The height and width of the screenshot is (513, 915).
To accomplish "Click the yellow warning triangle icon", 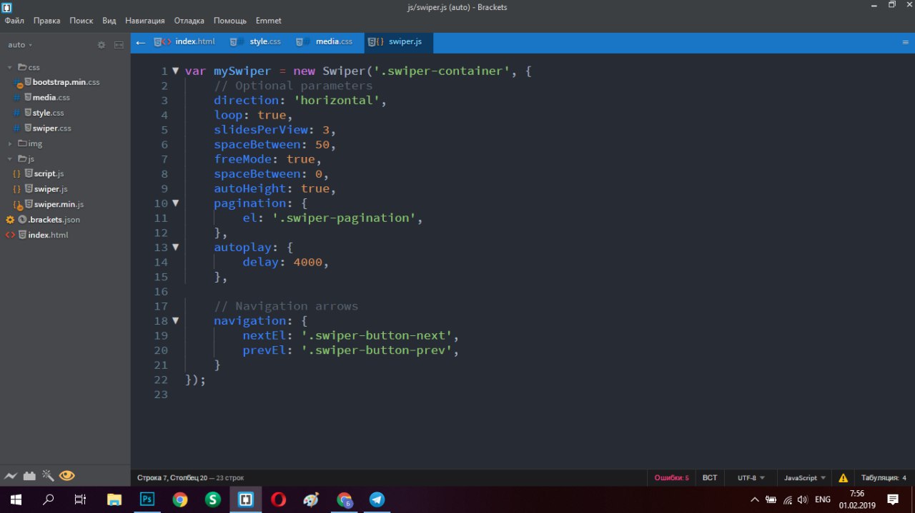I will point(844,477).
